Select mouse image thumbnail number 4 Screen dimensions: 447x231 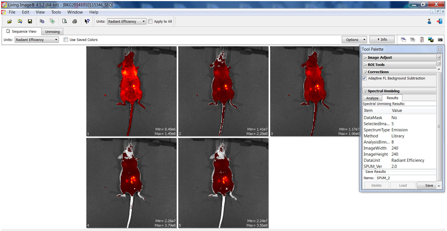coord(131,183)
